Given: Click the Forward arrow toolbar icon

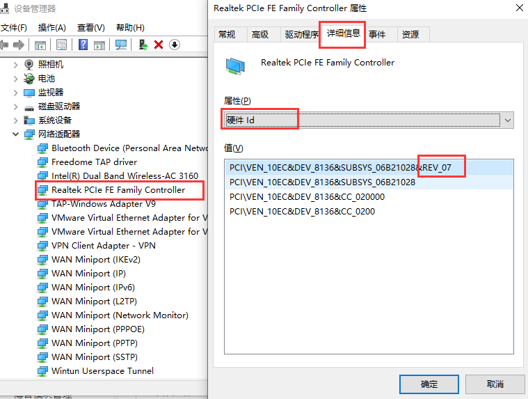Looking at the screenshot, I should (x=19, y=45).
